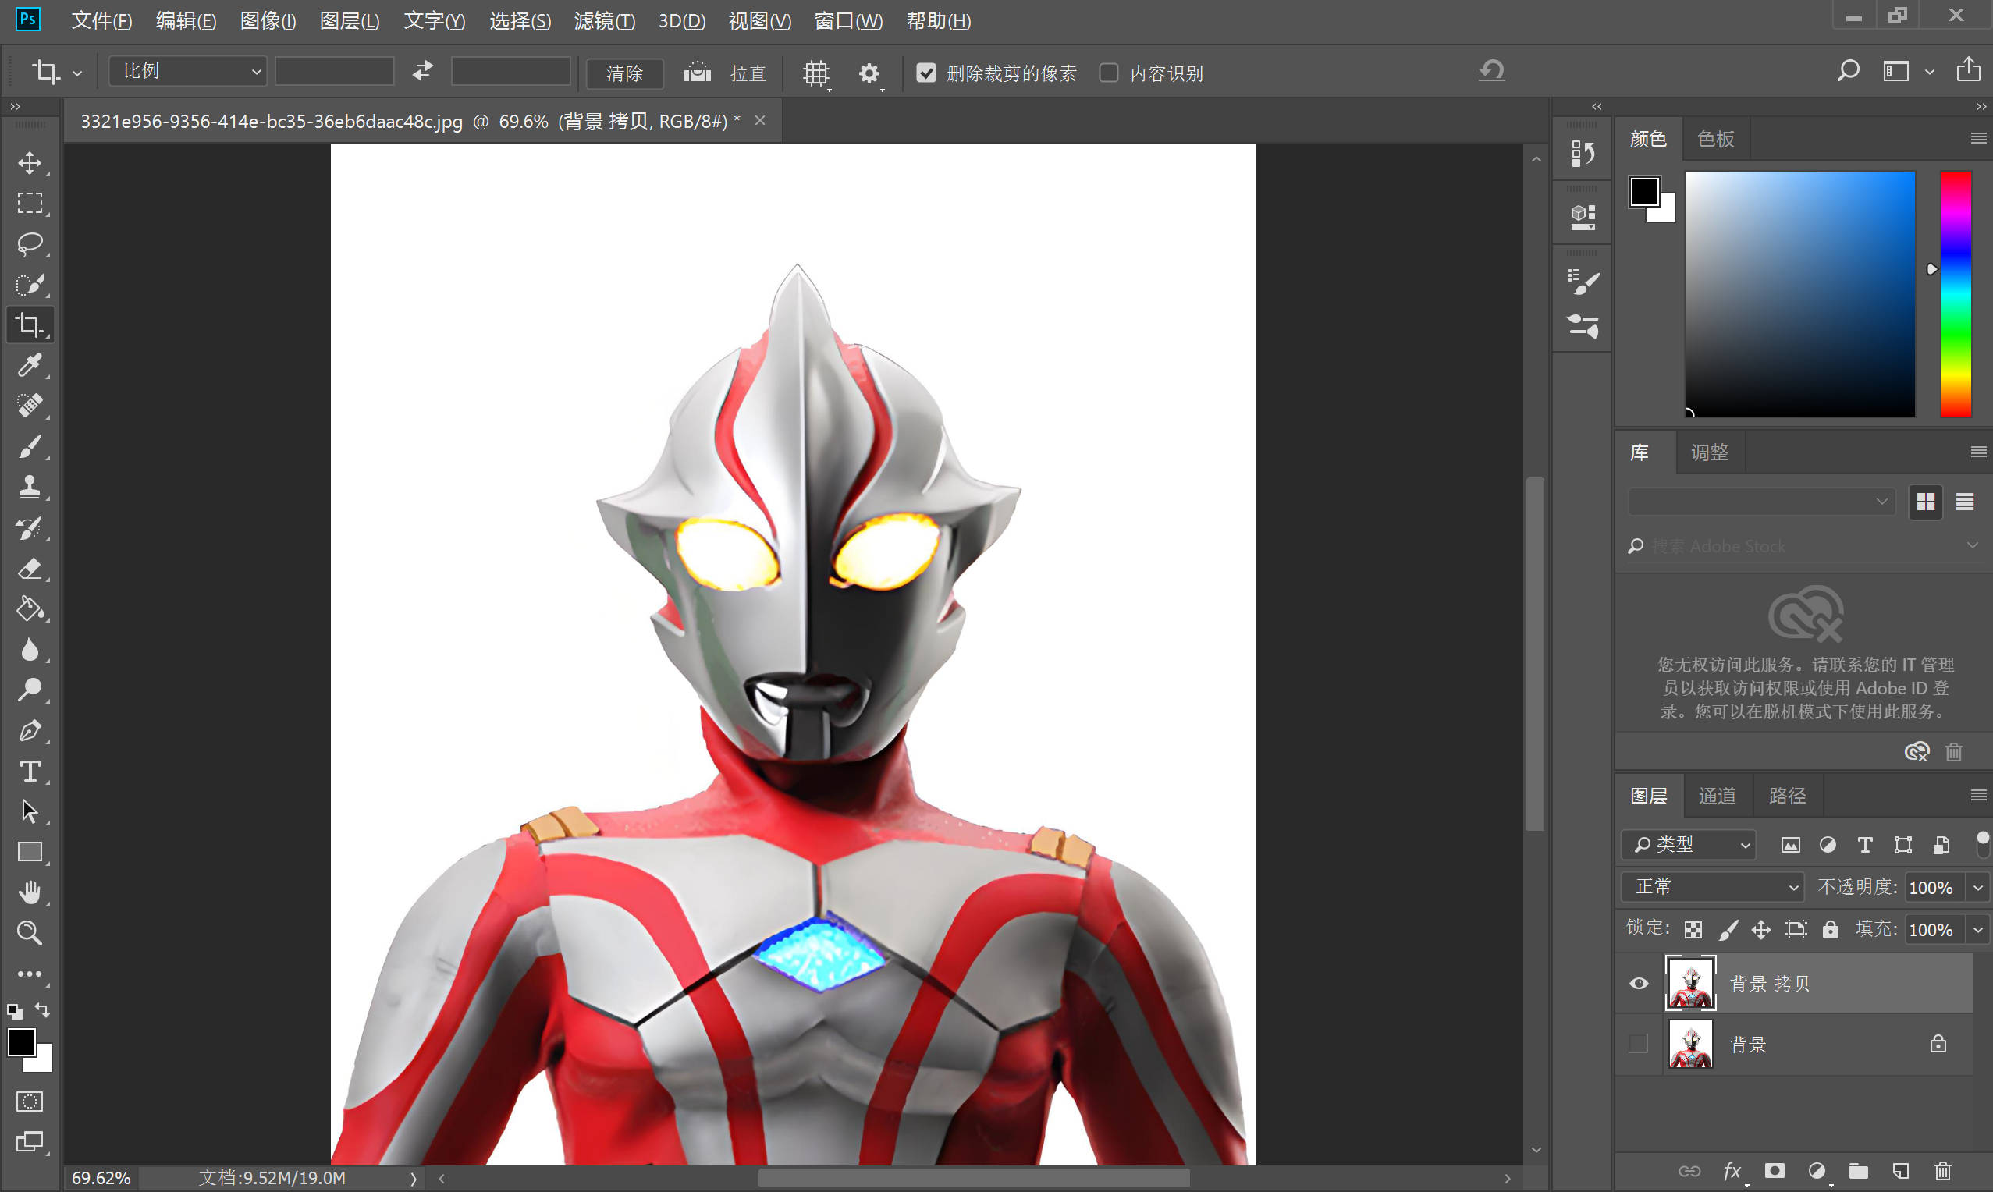This screenshot has width=1993, height=1192.
Task: Click the foreground color swatch in Color panel
Action: click(1643, 192)
